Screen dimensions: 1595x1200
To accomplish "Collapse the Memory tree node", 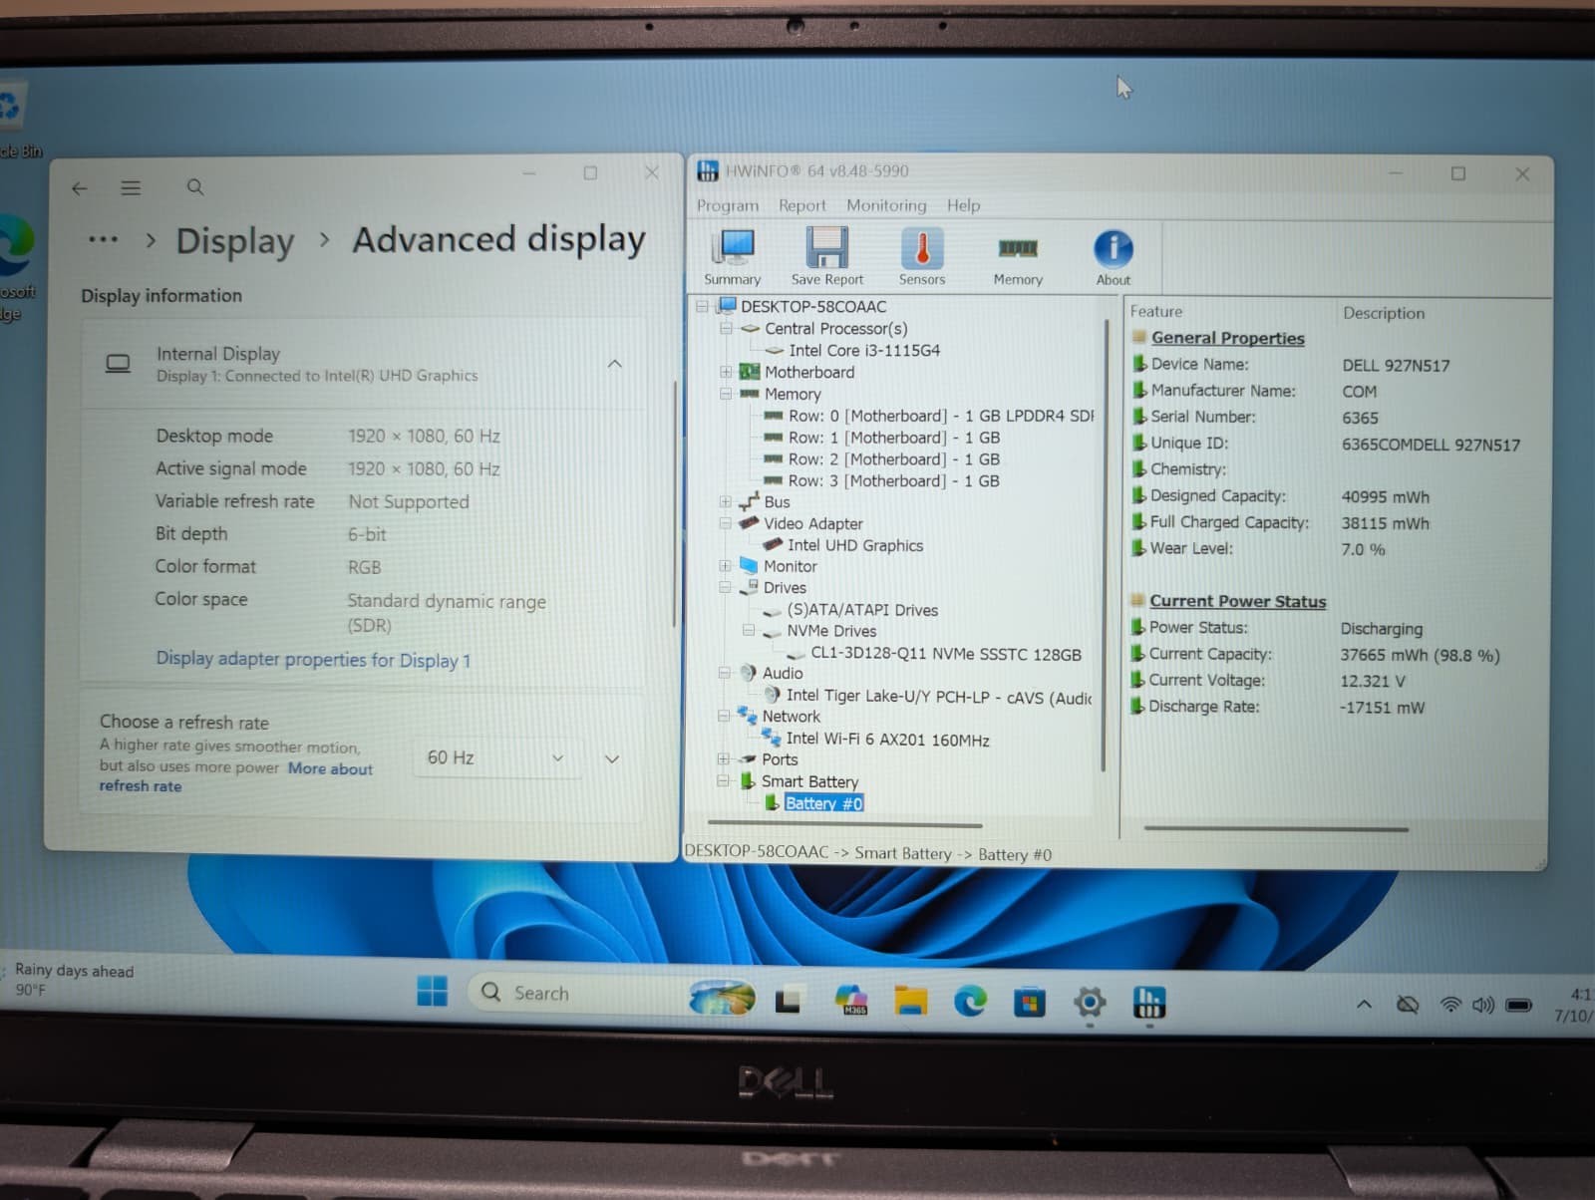I will click(726, 394).
